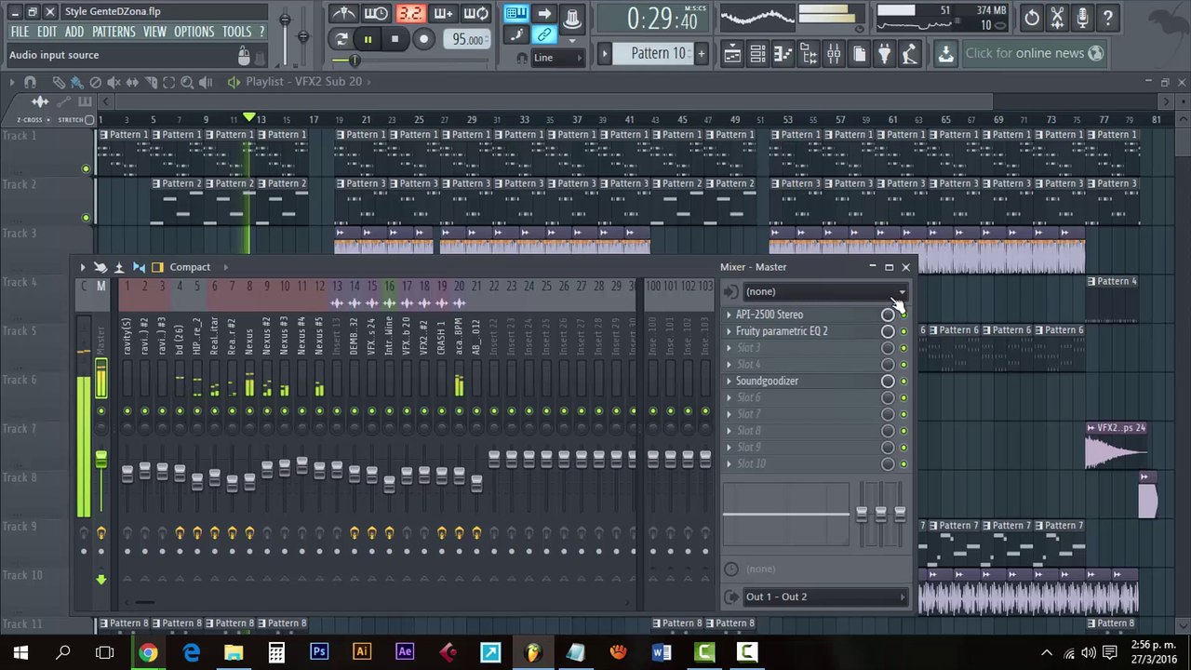Open the PATTERNS menu
This screenshot has height=670, width=1191.
click(114, 32)
